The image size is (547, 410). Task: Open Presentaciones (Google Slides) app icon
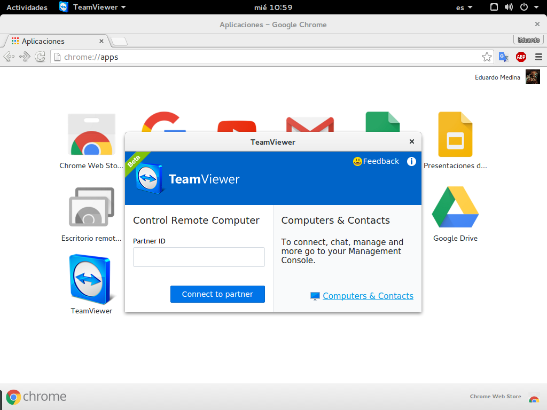pyautogui.click(x=455, y=135)
